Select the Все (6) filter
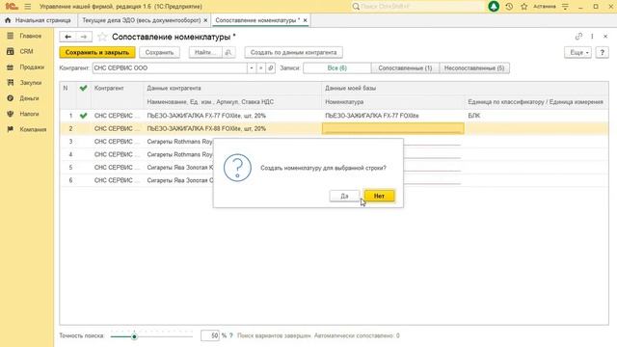Screen dimensions: 617x347 (336, 68)
